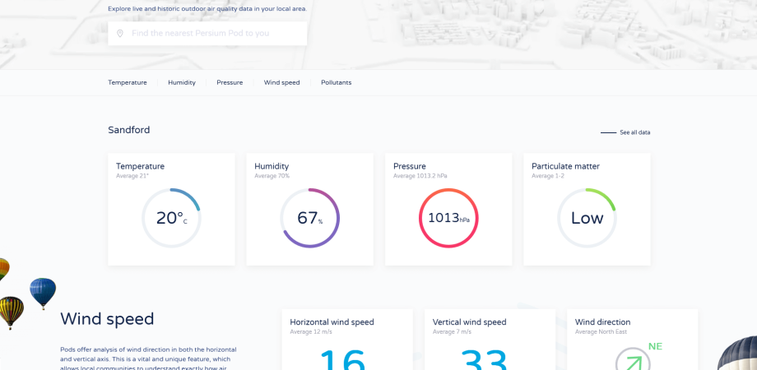Click the NE wind direction compass icon
Screen dimensions: 757x370
coord(632,360)
